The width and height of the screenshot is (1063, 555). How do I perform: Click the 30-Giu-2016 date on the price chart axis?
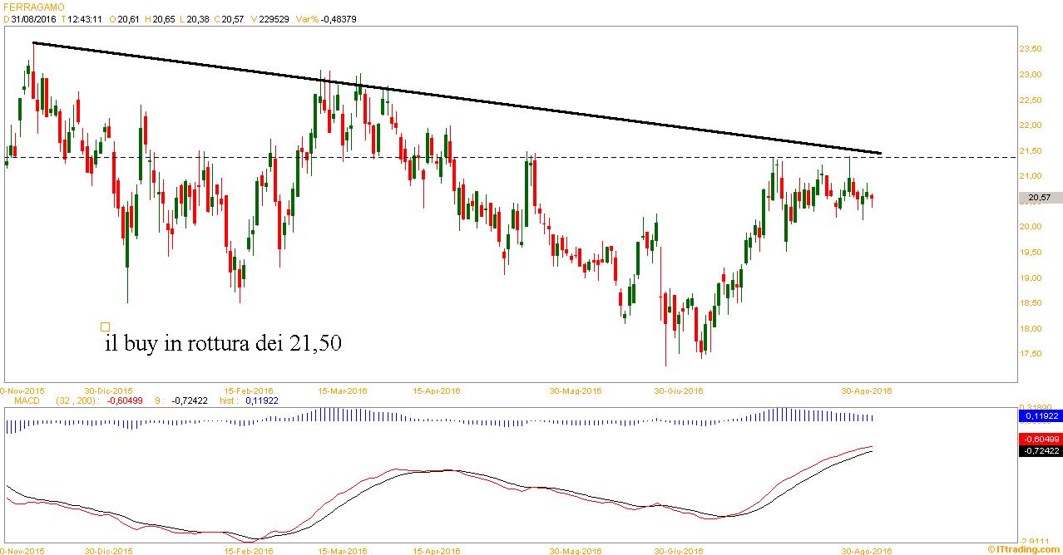coord(678,390)
